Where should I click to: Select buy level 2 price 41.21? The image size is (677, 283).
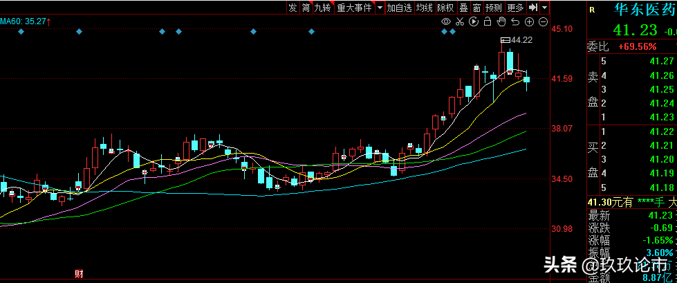pyautogui.click(x=662, y=145)
